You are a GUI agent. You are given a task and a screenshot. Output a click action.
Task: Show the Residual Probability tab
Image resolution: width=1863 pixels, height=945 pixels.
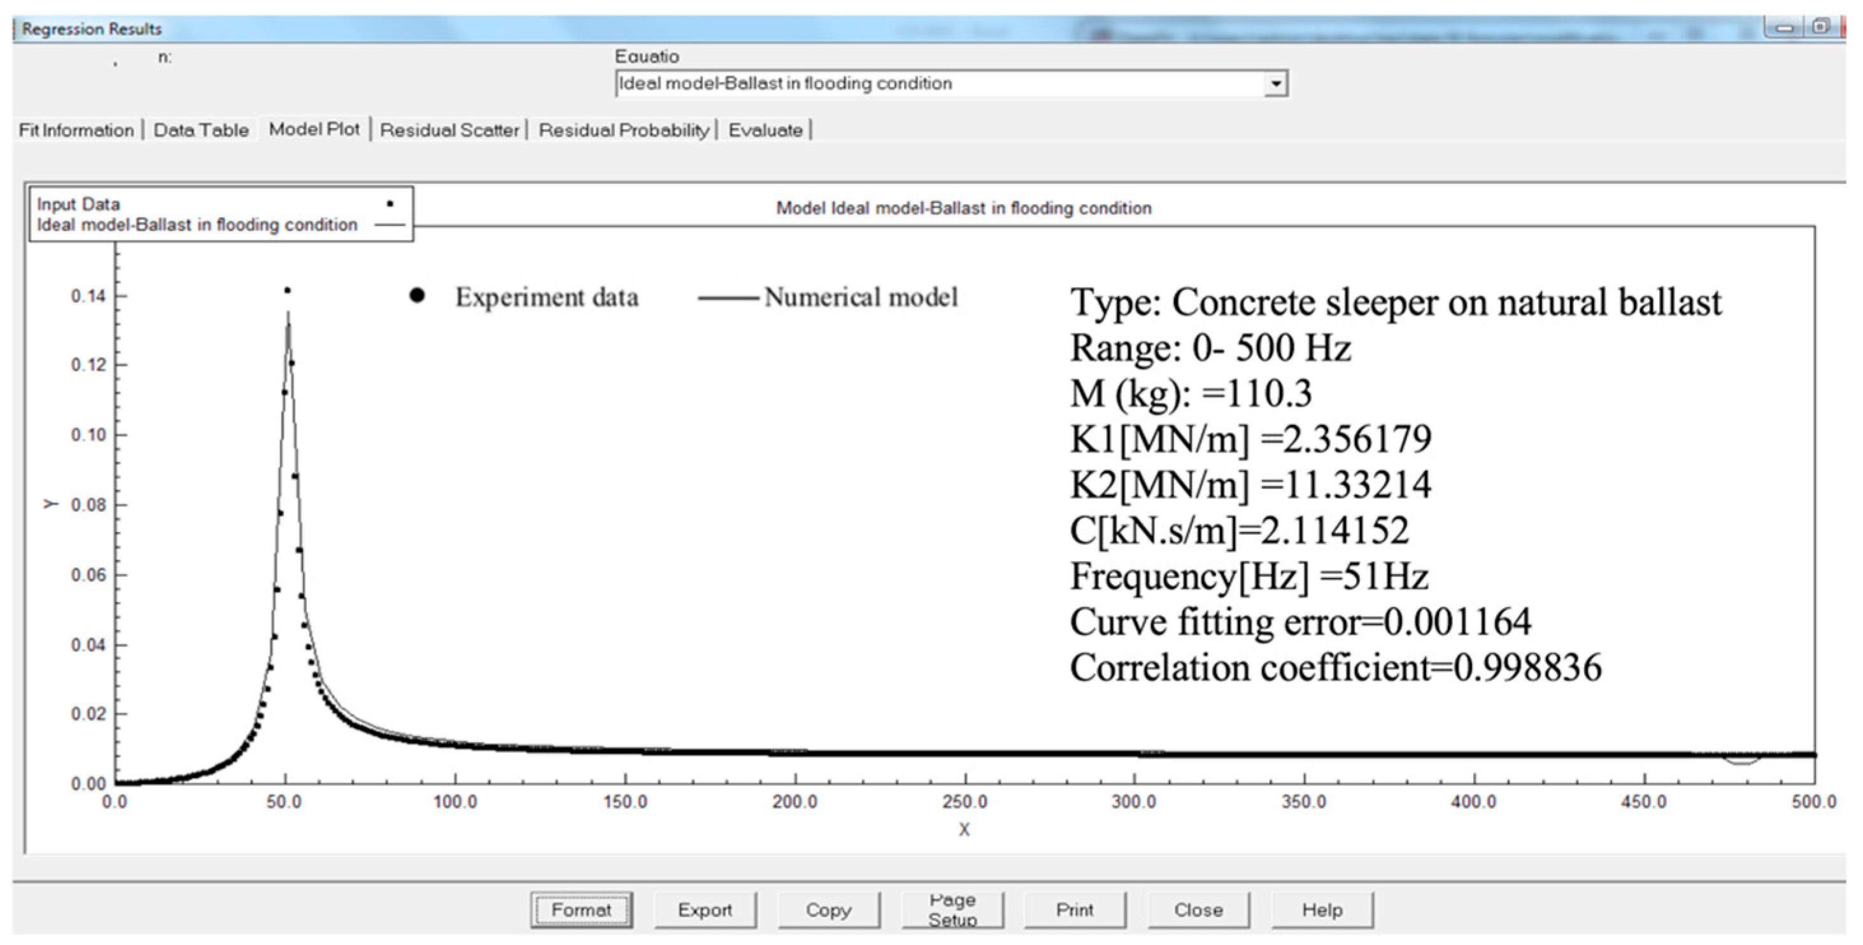click(623, 130)
